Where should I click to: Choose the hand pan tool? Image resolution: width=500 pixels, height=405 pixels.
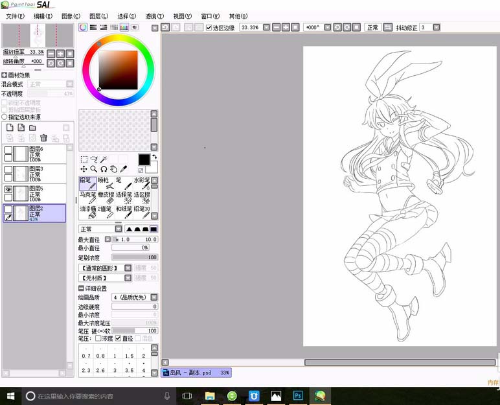pos(113,169)
